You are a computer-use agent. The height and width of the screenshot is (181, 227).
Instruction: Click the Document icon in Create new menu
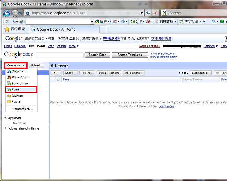point(9,72)
